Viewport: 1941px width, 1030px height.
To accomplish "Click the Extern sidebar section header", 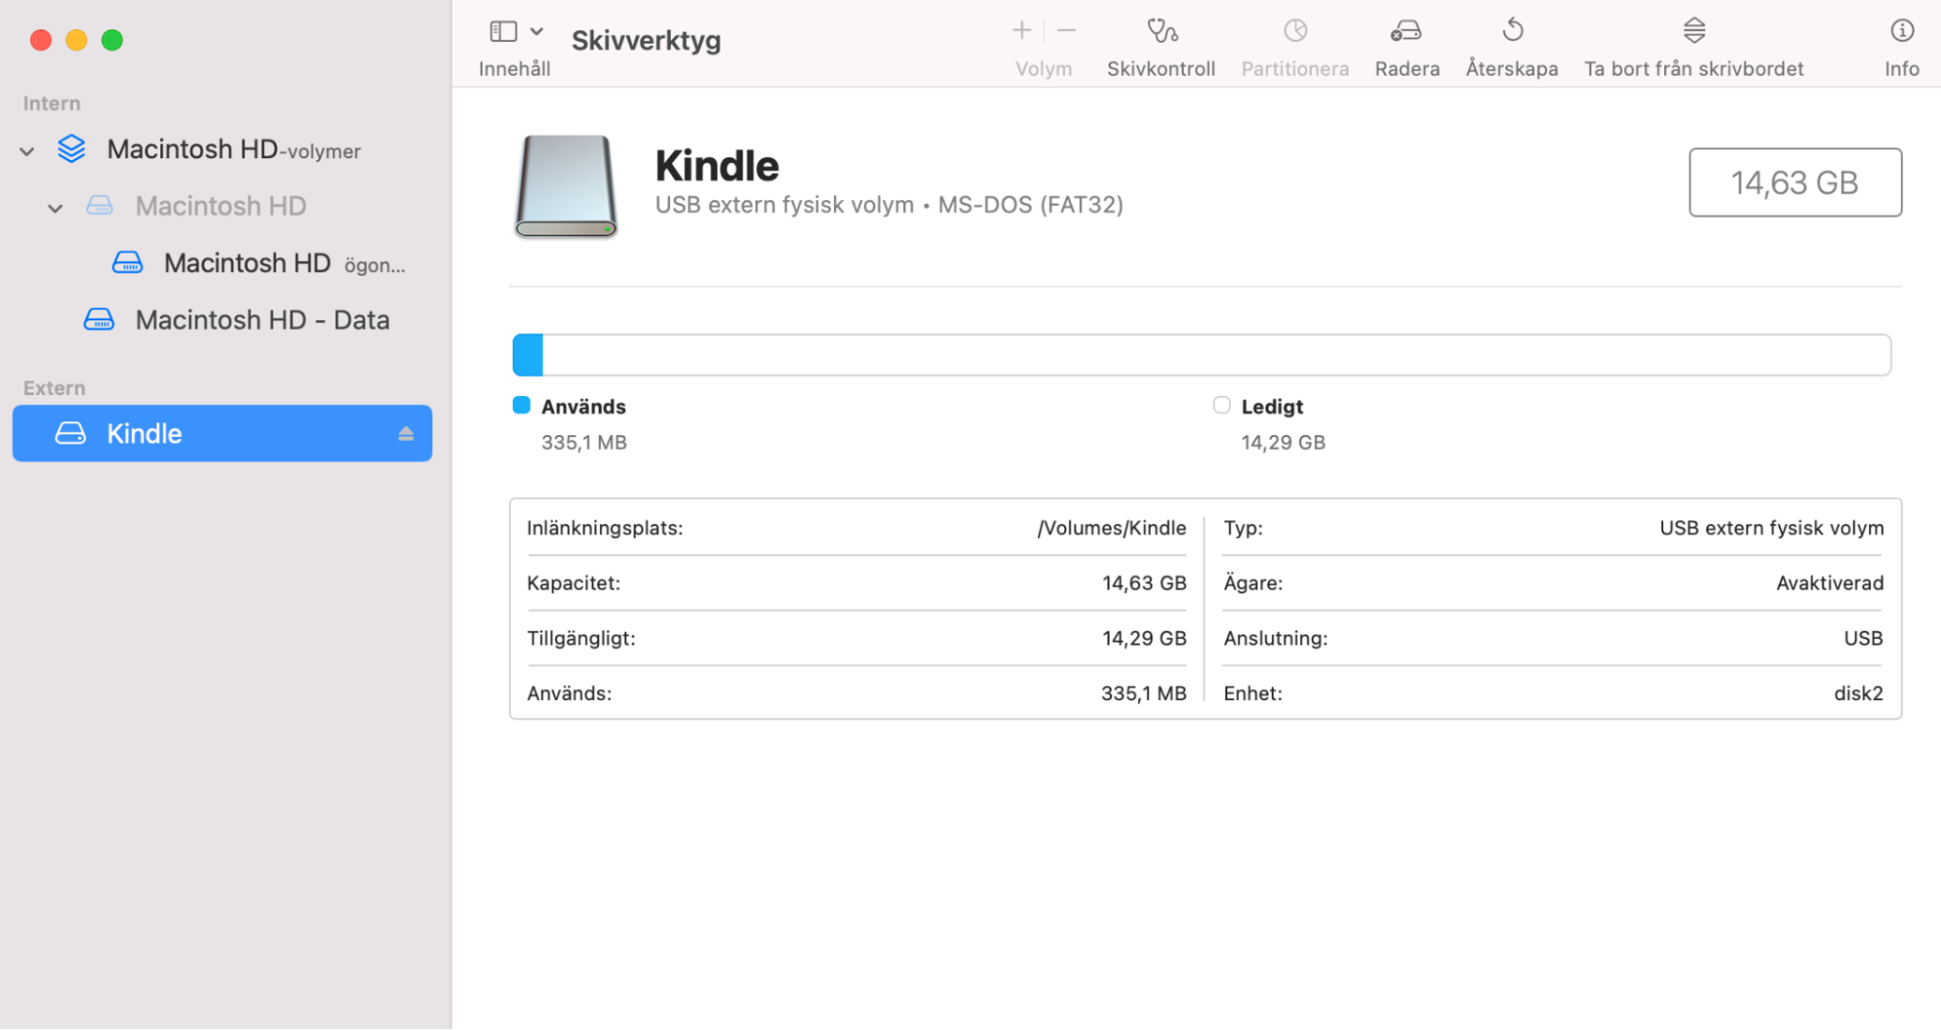I will (54, 388).
